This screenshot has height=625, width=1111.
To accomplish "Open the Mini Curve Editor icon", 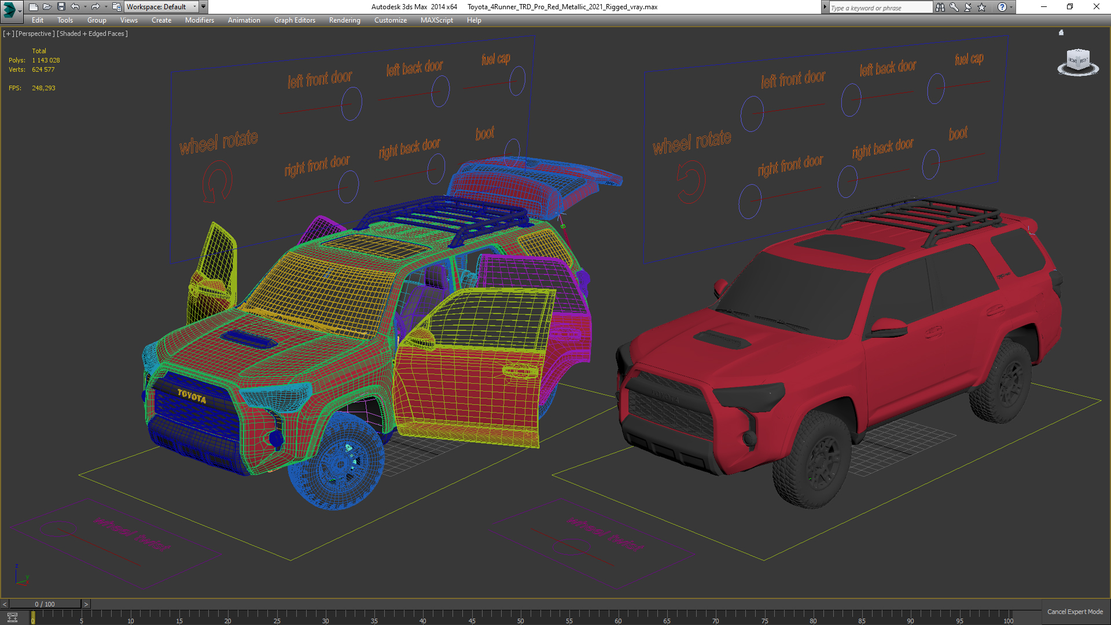I will [x=13, y=617].
